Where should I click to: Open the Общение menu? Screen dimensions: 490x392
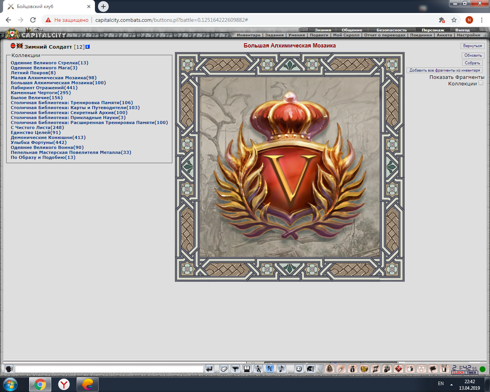352,30
